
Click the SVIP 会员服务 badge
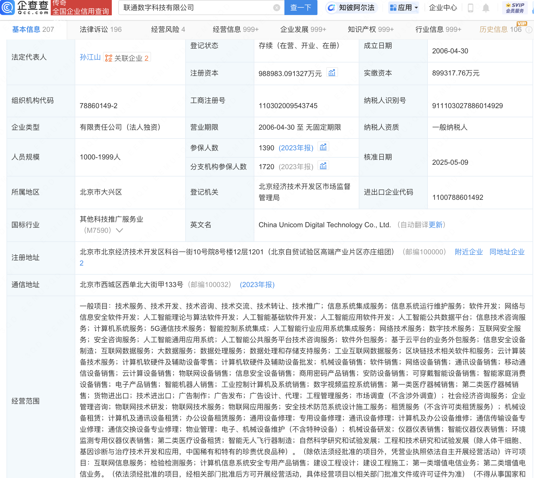tap(514, 8)
